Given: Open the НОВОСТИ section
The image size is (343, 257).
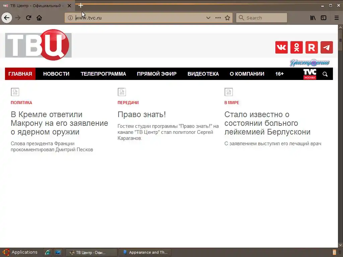Looking at the screenshot, I should click(x=56, y=74).
